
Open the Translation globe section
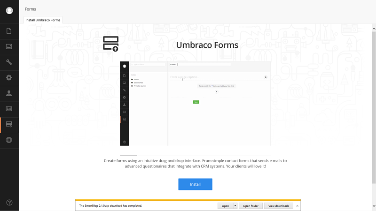click(9, 140)
